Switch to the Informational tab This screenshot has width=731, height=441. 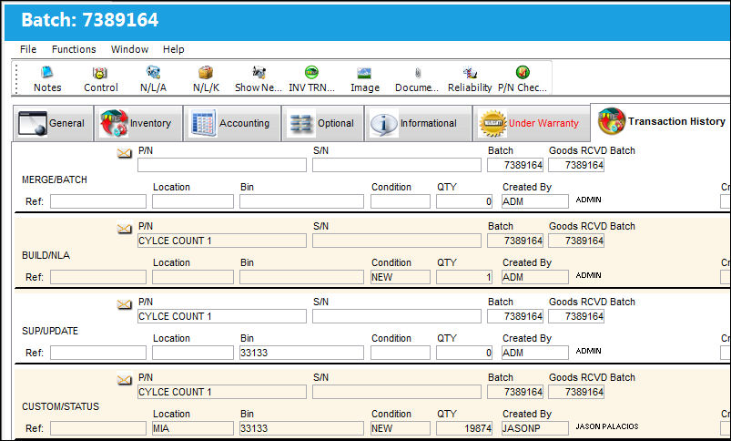point(418,123)
